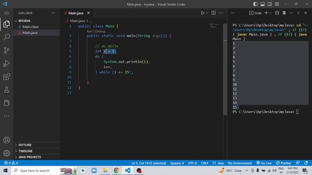Click the Prettier status item
The height and width of the screenshot is (175, 312).
point(284,163)
